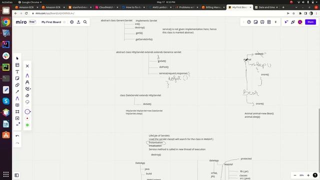Viewport: 320px width, 180px height.
Task: Select the Comment tool
Action: pyautogui.click(x=17, y=105)
